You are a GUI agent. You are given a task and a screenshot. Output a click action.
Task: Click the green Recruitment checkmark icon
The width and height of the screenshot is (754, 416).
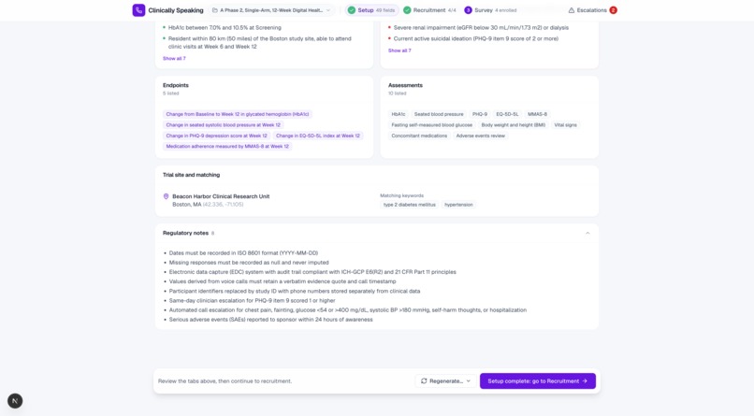pos(407,10)
